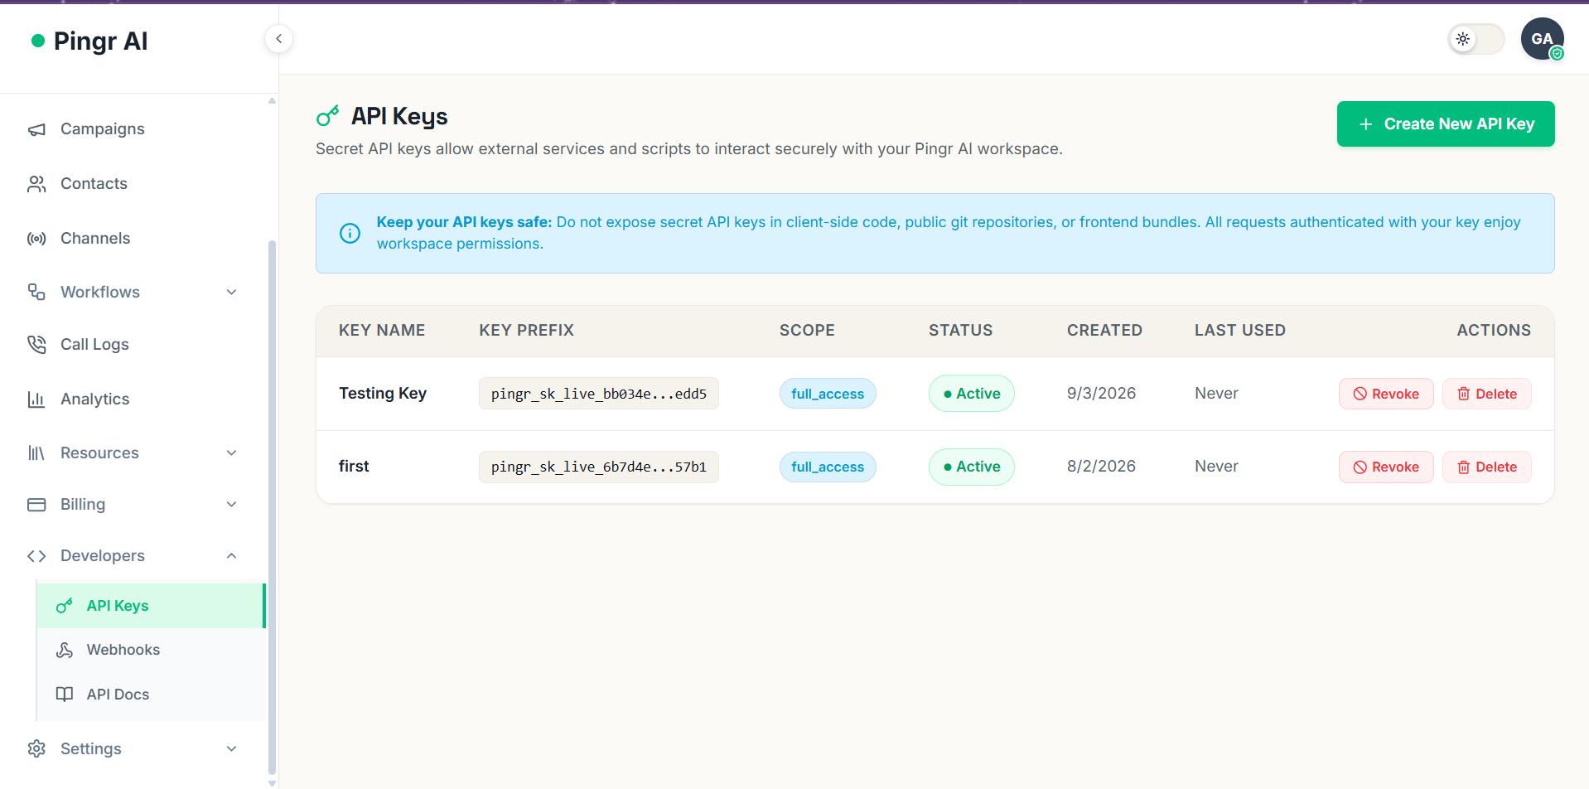Click the Contacts people icon
Screen dimensions: 1589x789
click(36, 184)
